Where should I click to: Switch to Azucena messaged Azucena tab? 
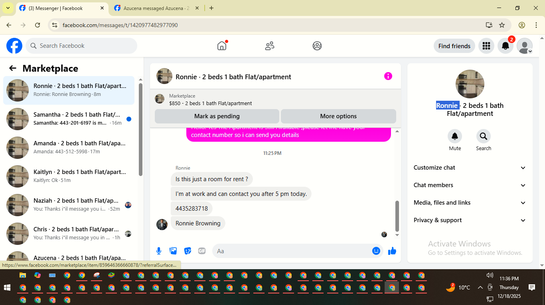pyautogui.click(x=156, y=8)
